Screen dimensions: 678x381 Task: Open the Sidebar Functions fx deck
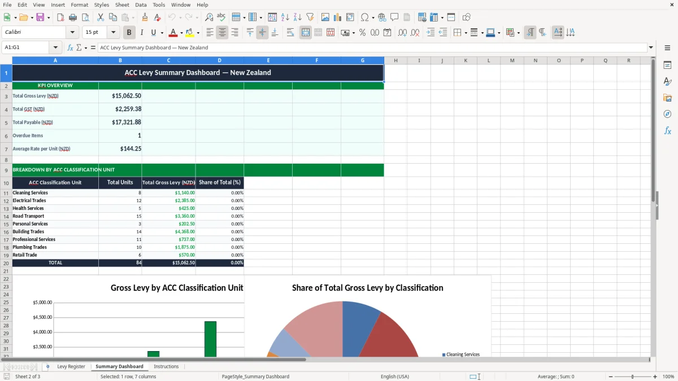click(667, 131)
